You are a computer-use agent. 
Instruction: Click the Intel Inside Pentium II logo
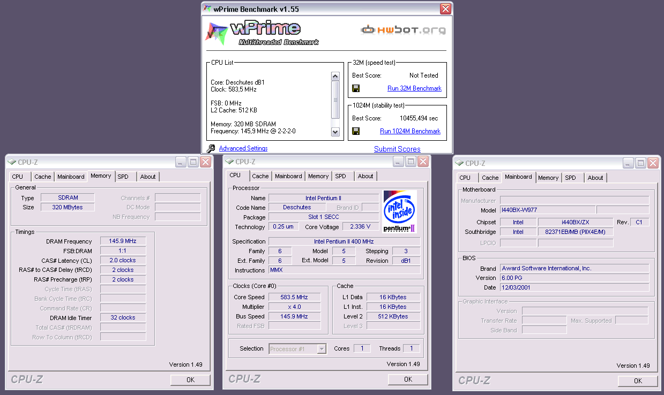[x=400, y=211]
